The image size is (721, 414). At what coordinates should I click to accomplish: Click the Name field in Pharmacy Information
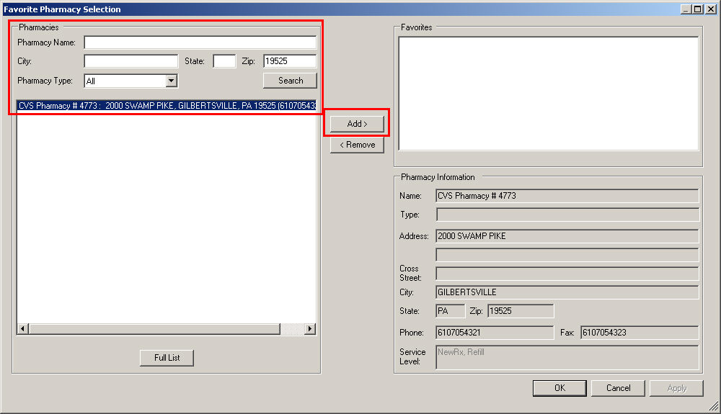[567, 196]
